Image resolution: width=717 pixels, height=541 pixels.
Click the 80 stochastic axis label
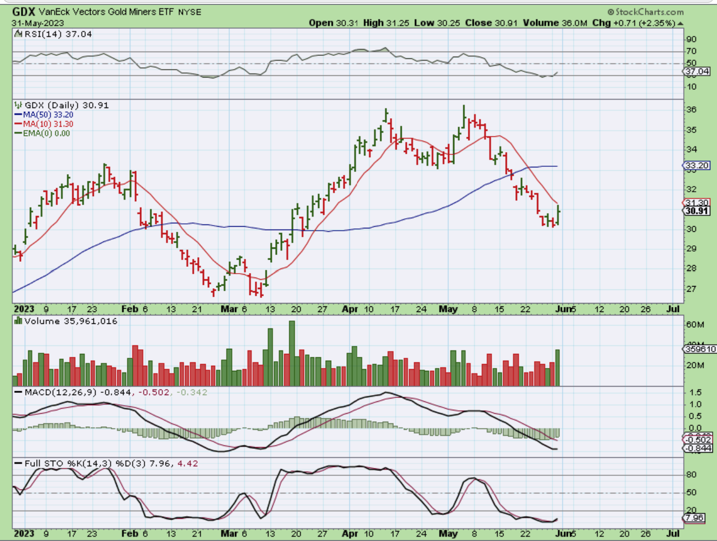[691, 475]
